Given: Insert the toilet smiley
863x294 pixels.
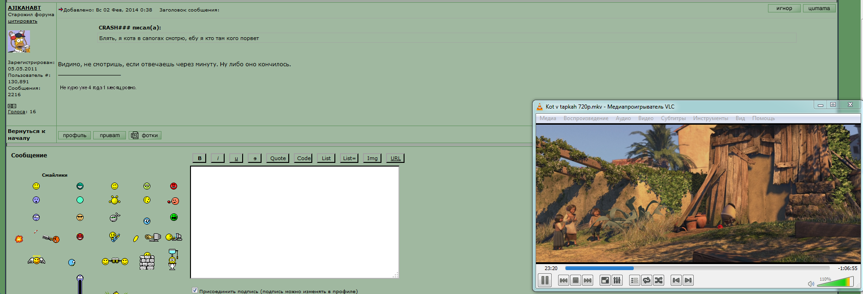Looking at the screenshot, I should pos(173,259).
